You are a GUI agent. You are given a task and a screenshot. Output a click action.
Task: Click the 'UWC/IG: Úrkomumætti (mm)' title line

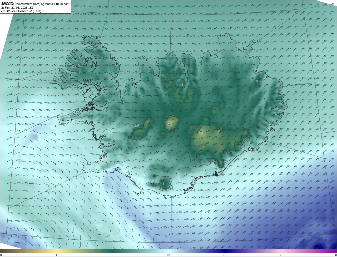[x=35, y=3]
